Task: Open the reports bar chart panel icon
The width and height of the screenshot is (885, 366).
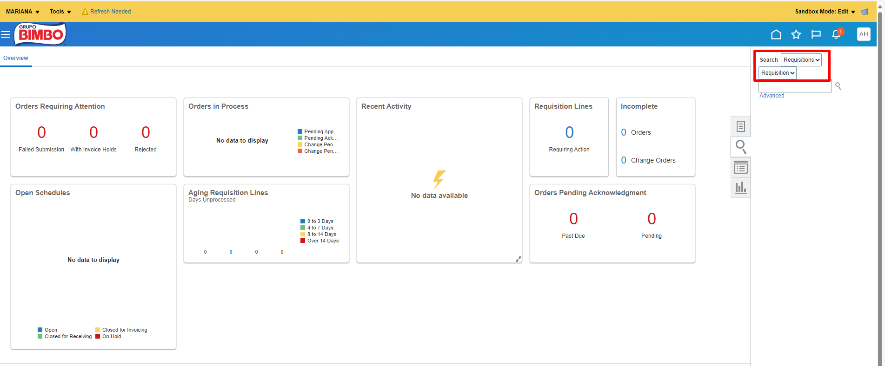Action: (x=741, y=188)
